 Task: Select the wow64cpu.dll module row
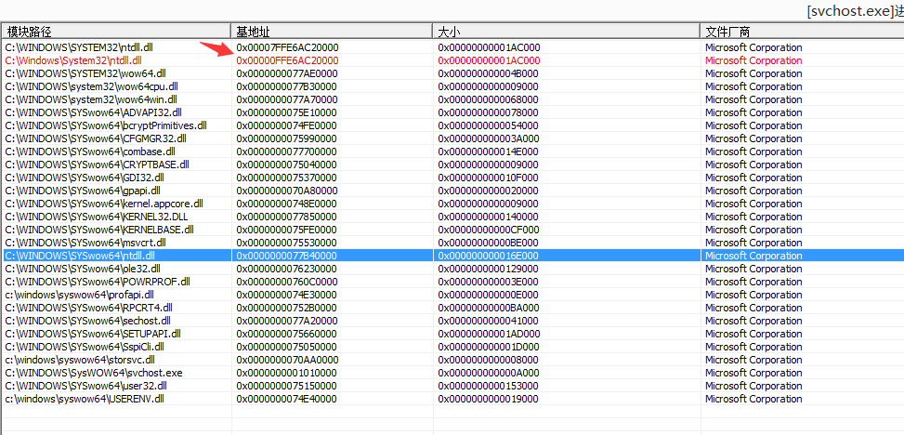pyautogui.click(x=453, y=86)
